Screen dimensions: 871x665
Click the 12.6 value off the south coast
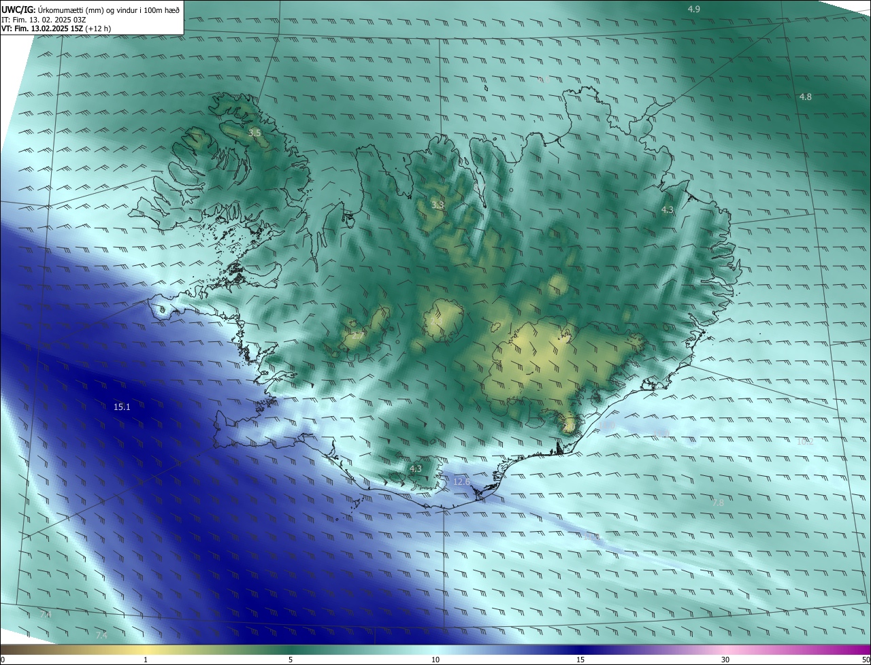click(461, 482)
